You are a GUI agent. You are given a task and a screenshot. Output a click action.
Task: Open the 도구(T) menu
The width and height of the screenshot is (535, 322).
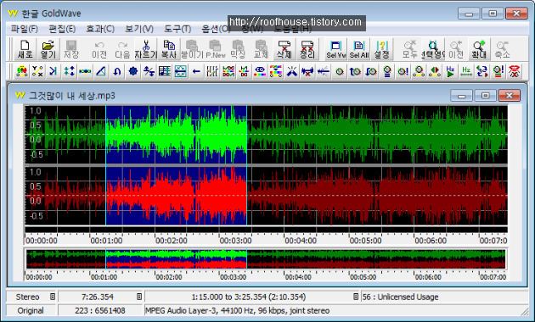177,29
